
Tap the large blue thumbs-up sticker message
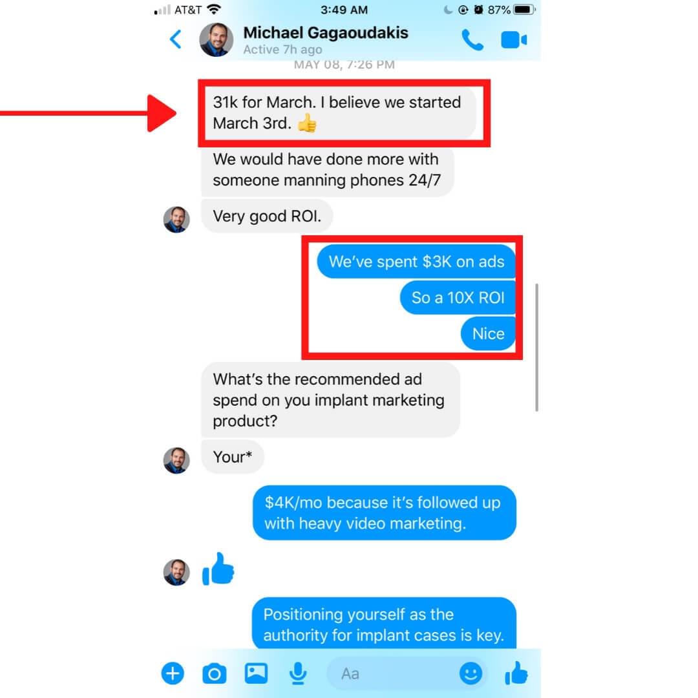tap(218, 569)
